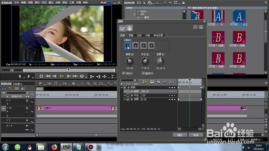
Task: Expand the 半径 parameter row
Action: click(x=125, y=95)
